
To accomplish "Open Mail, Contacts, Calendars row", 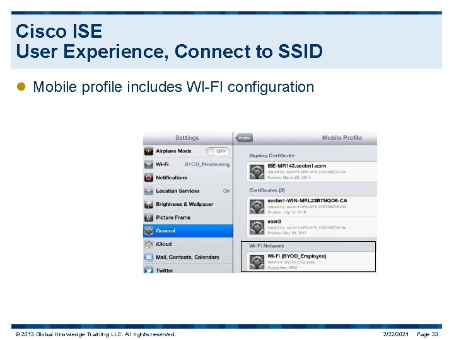I will click(188, 258).
